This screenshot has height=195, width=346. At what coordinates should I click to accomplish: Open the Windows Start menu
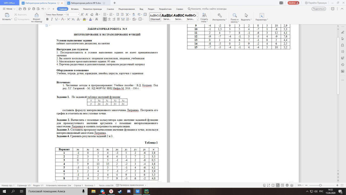point(4,191)
